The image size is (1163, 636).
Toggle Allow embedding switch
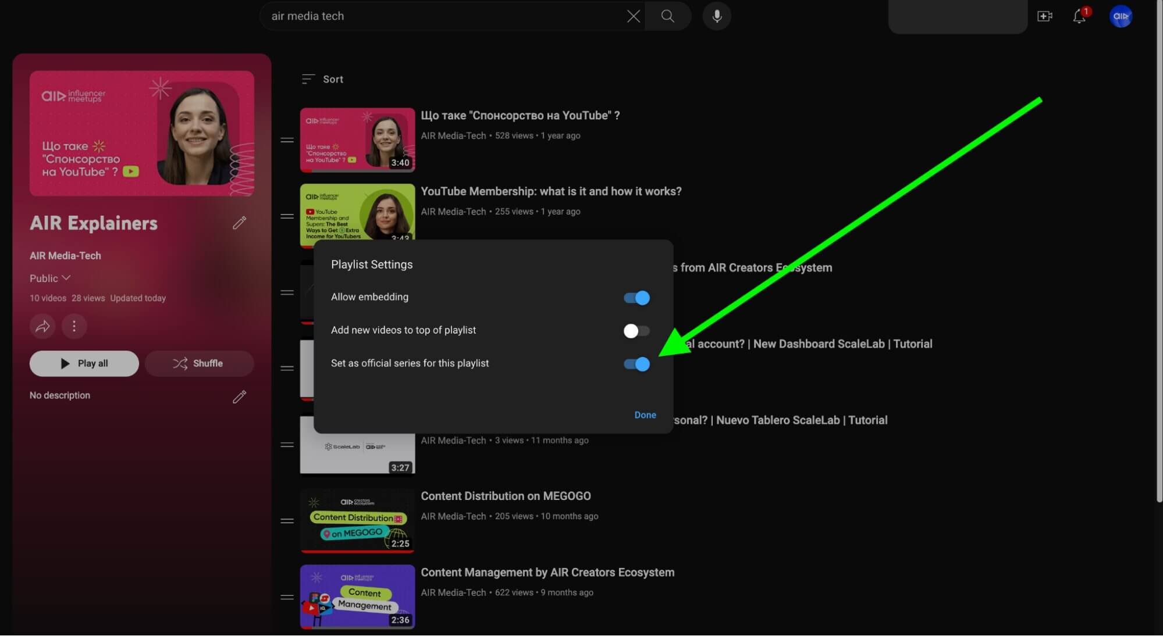(636, 298)
